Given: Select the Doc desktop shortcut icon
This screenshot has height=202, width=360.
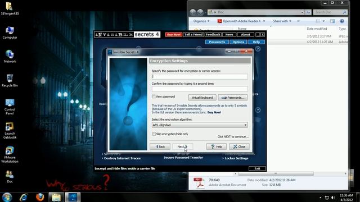Looking at the screenshot, I should click(x=10, y=177).
